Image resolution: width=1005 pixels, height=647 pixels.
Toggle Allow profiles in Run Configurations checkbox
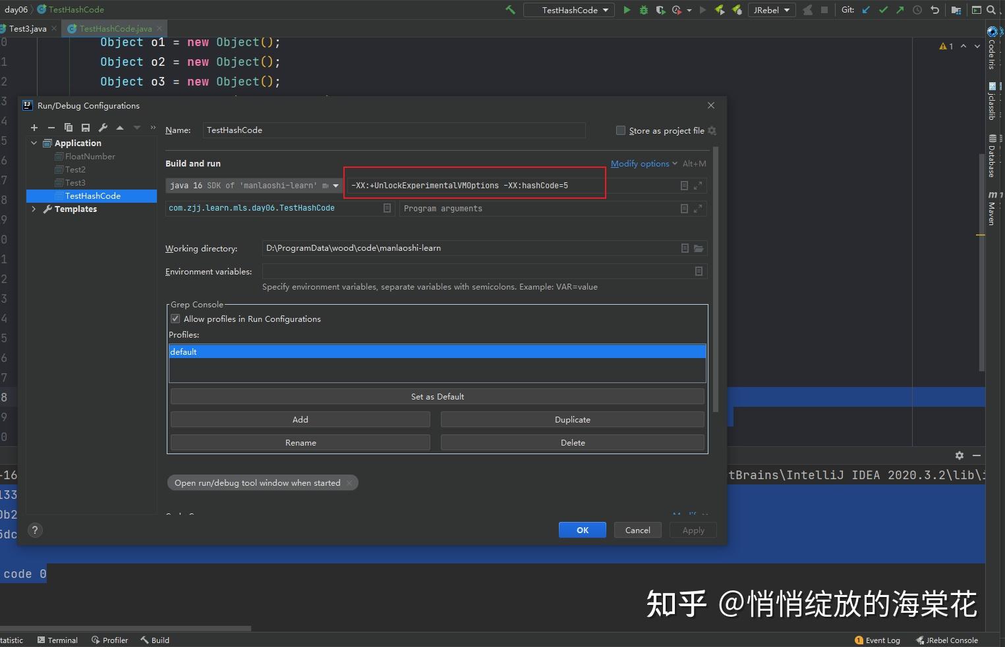click(175, 319)
